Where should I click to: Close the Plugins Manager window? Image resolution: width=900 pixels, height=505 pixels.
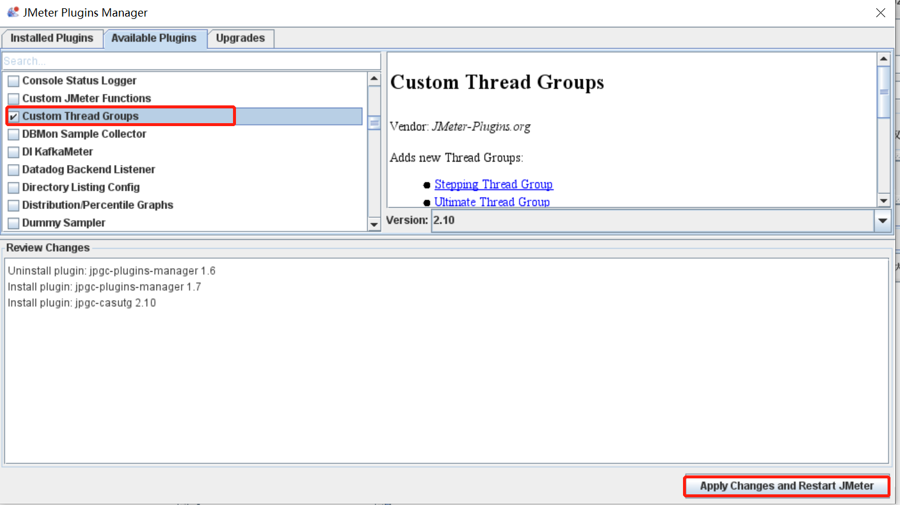coord(880,12)
